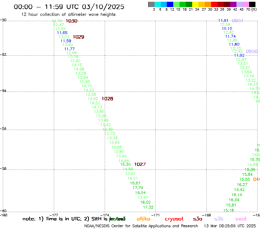Screen dimensions: 260x229
Task: Click the blue wave height value 11.65
Action: (62, 33)
